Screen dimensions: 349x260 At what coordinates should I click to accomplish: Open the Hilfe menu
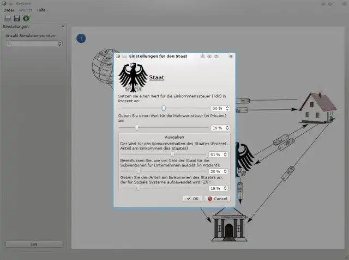click(41, 10)
